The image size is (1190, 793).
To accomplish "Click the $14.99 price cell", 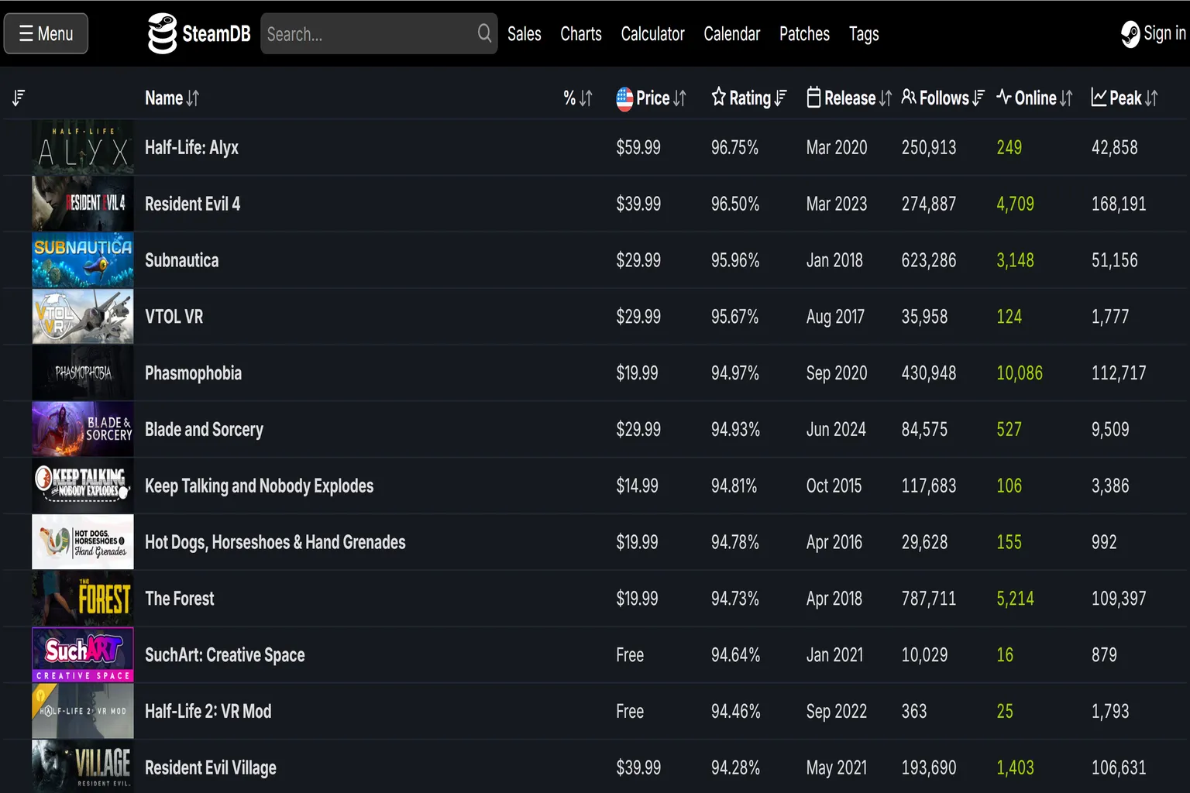I will coord(637,486).
